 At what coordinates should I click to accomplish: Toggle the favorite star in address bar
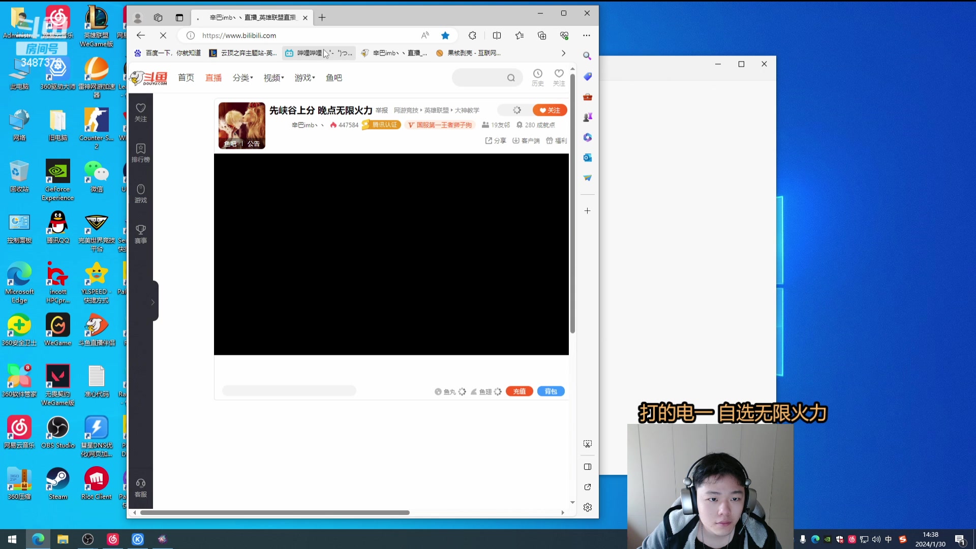(x=445, y=36)
